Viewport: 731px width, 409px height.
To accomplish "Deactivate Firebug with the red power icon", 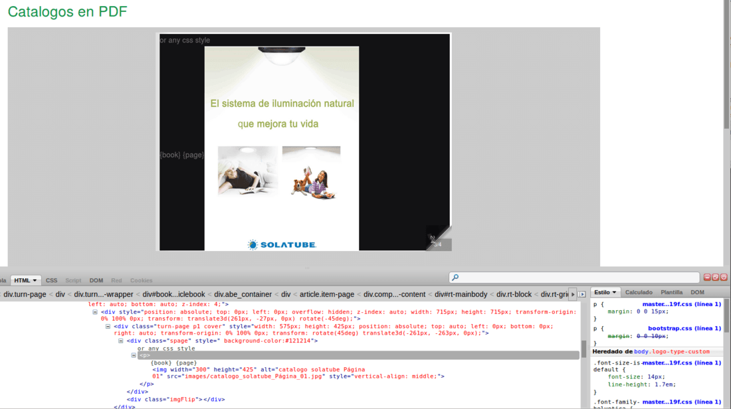I will tap(724, 277).
